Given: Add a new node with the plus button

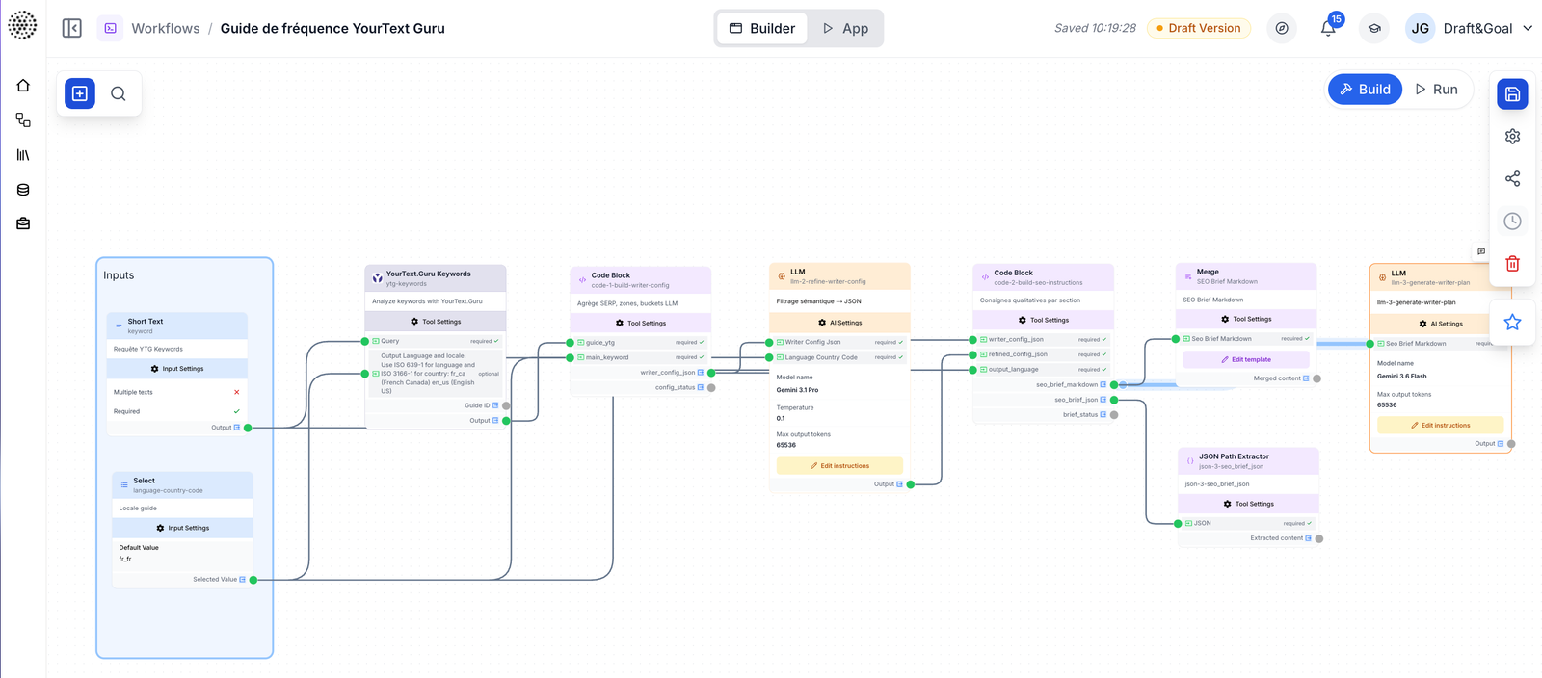Looking at the screenshot, I should (80, 93).
